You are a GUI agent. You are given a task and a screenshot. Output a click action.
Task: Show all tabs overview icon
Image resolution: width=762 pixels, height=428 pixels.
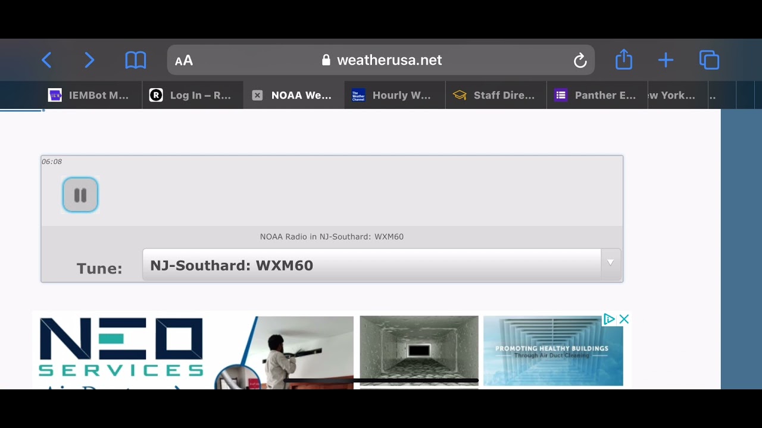click(x=709, y=60)
